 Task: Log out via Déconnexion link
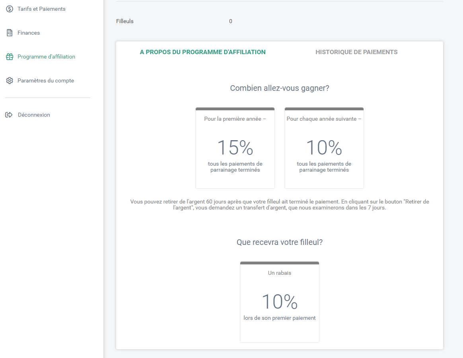pos(34,115)
